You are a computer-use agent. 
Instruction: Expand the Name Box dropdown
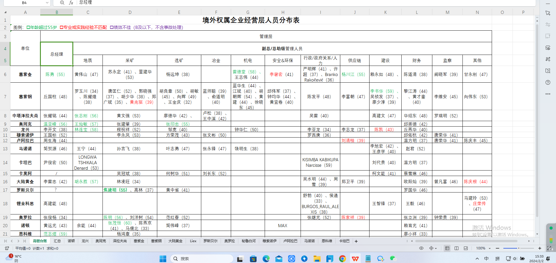(47, 3)
